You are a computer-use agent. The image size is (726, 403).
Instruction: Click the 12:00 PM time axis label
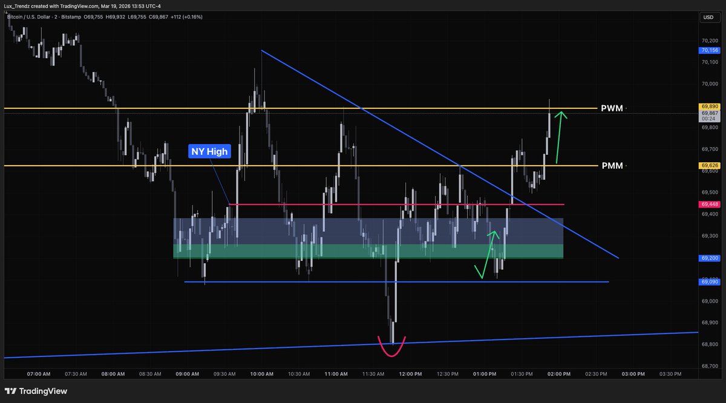click(x=410, y=374)
